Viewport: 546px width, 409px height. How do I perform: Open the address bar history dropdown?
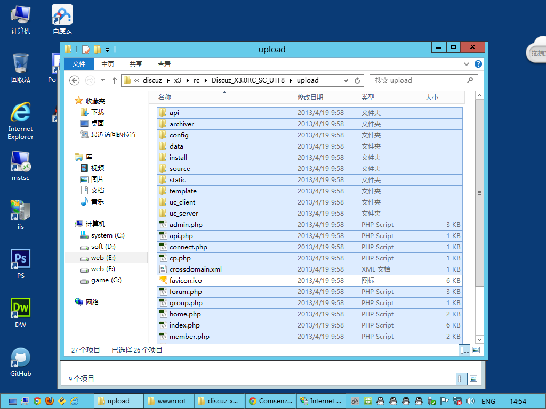[346, 80]
